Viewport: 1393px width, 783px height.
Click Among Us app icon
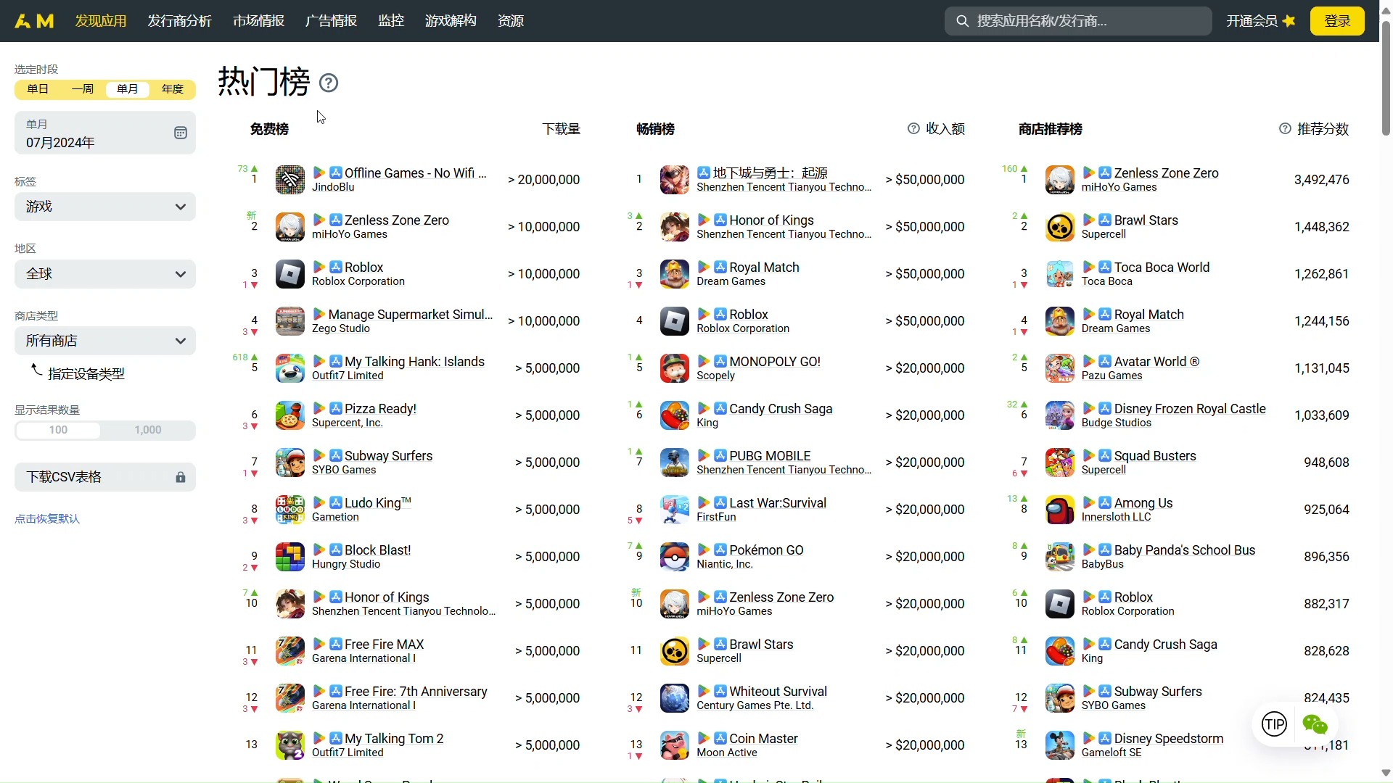tap(1060, 510)
